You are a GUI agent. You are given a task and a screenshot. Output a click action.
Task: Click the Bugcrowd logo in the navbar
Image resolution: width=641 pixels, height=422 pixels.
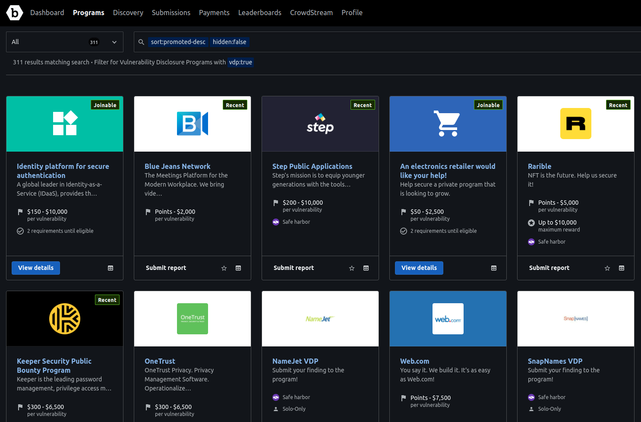coord(14,13)
